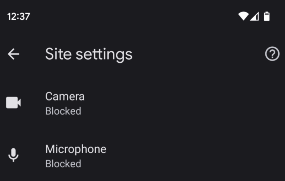Tap the cellular signal strength icon
This screenshot has width=285, height=181.
[254, 16]
